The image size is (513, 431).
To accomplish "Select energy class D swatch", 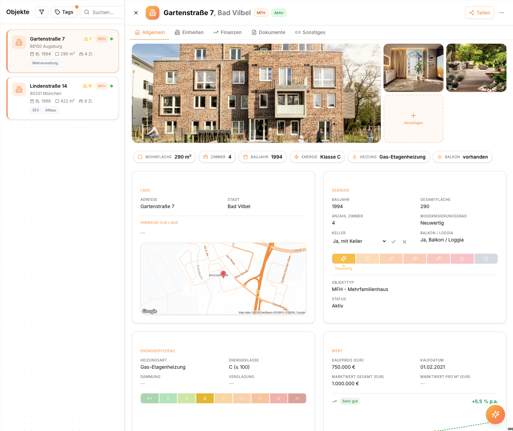I will coord(223,398).
